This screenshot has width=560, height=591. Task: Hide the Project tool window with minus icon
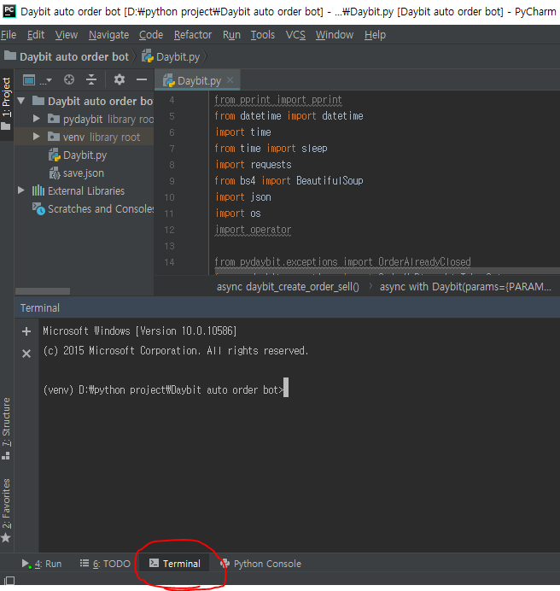click(x=142, y=79)
